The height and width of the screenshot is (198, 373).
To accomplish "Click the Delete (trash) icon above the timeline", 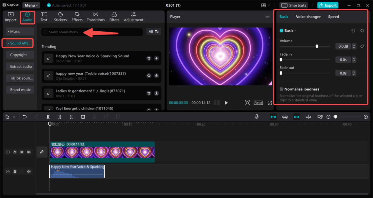I will click(x=83, y=117).
